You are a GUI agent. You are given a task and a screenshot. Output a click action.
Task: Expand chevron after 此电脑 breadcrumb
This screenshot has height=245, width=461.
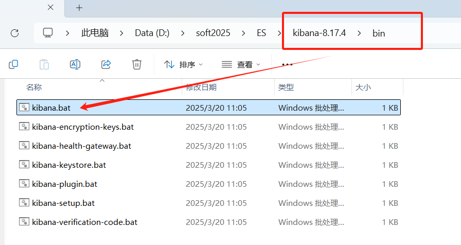click(x=121, y=33)
